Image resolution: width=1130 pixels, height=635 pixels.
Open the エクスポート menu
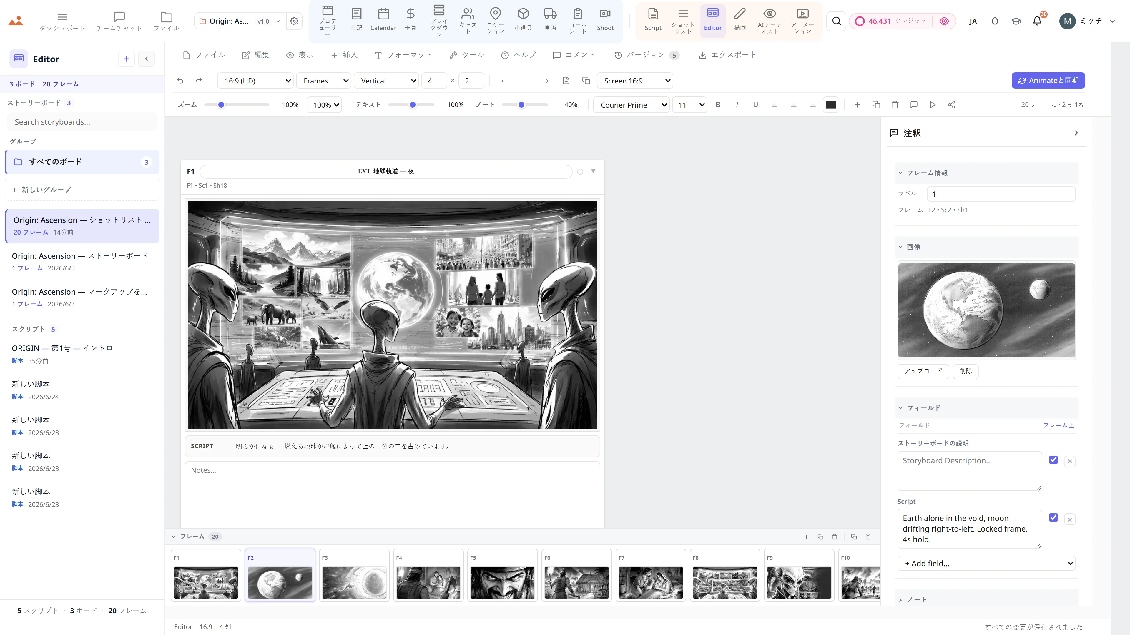pyautogui.click(x=728, y=55)
